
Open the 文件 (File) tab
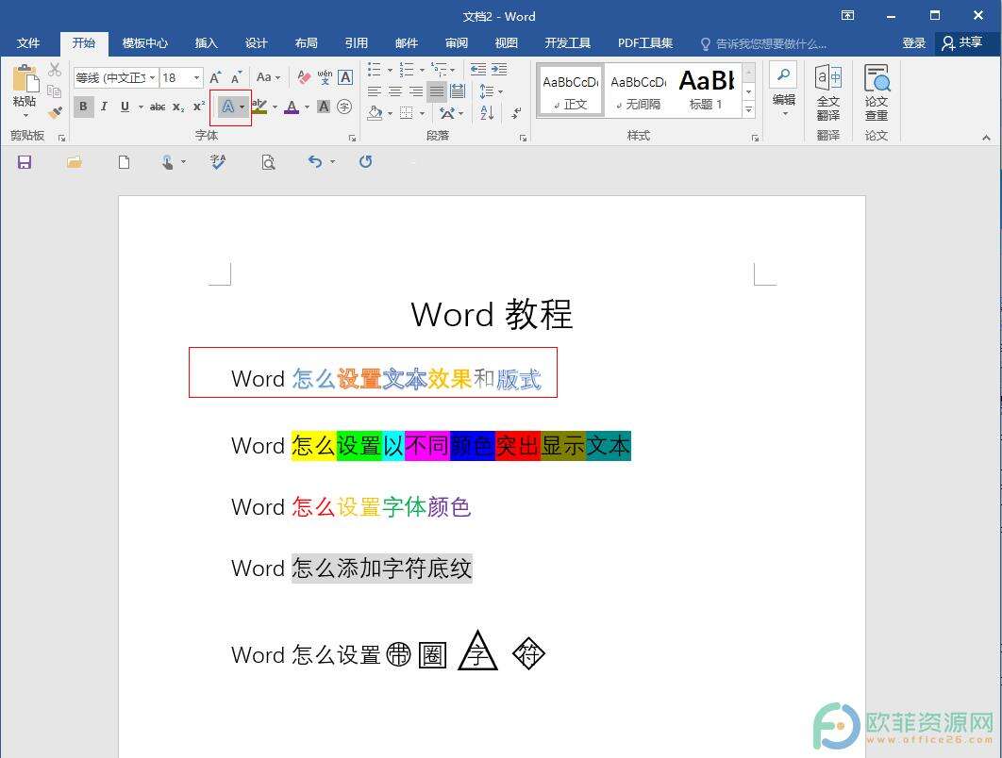coord(28,42)
